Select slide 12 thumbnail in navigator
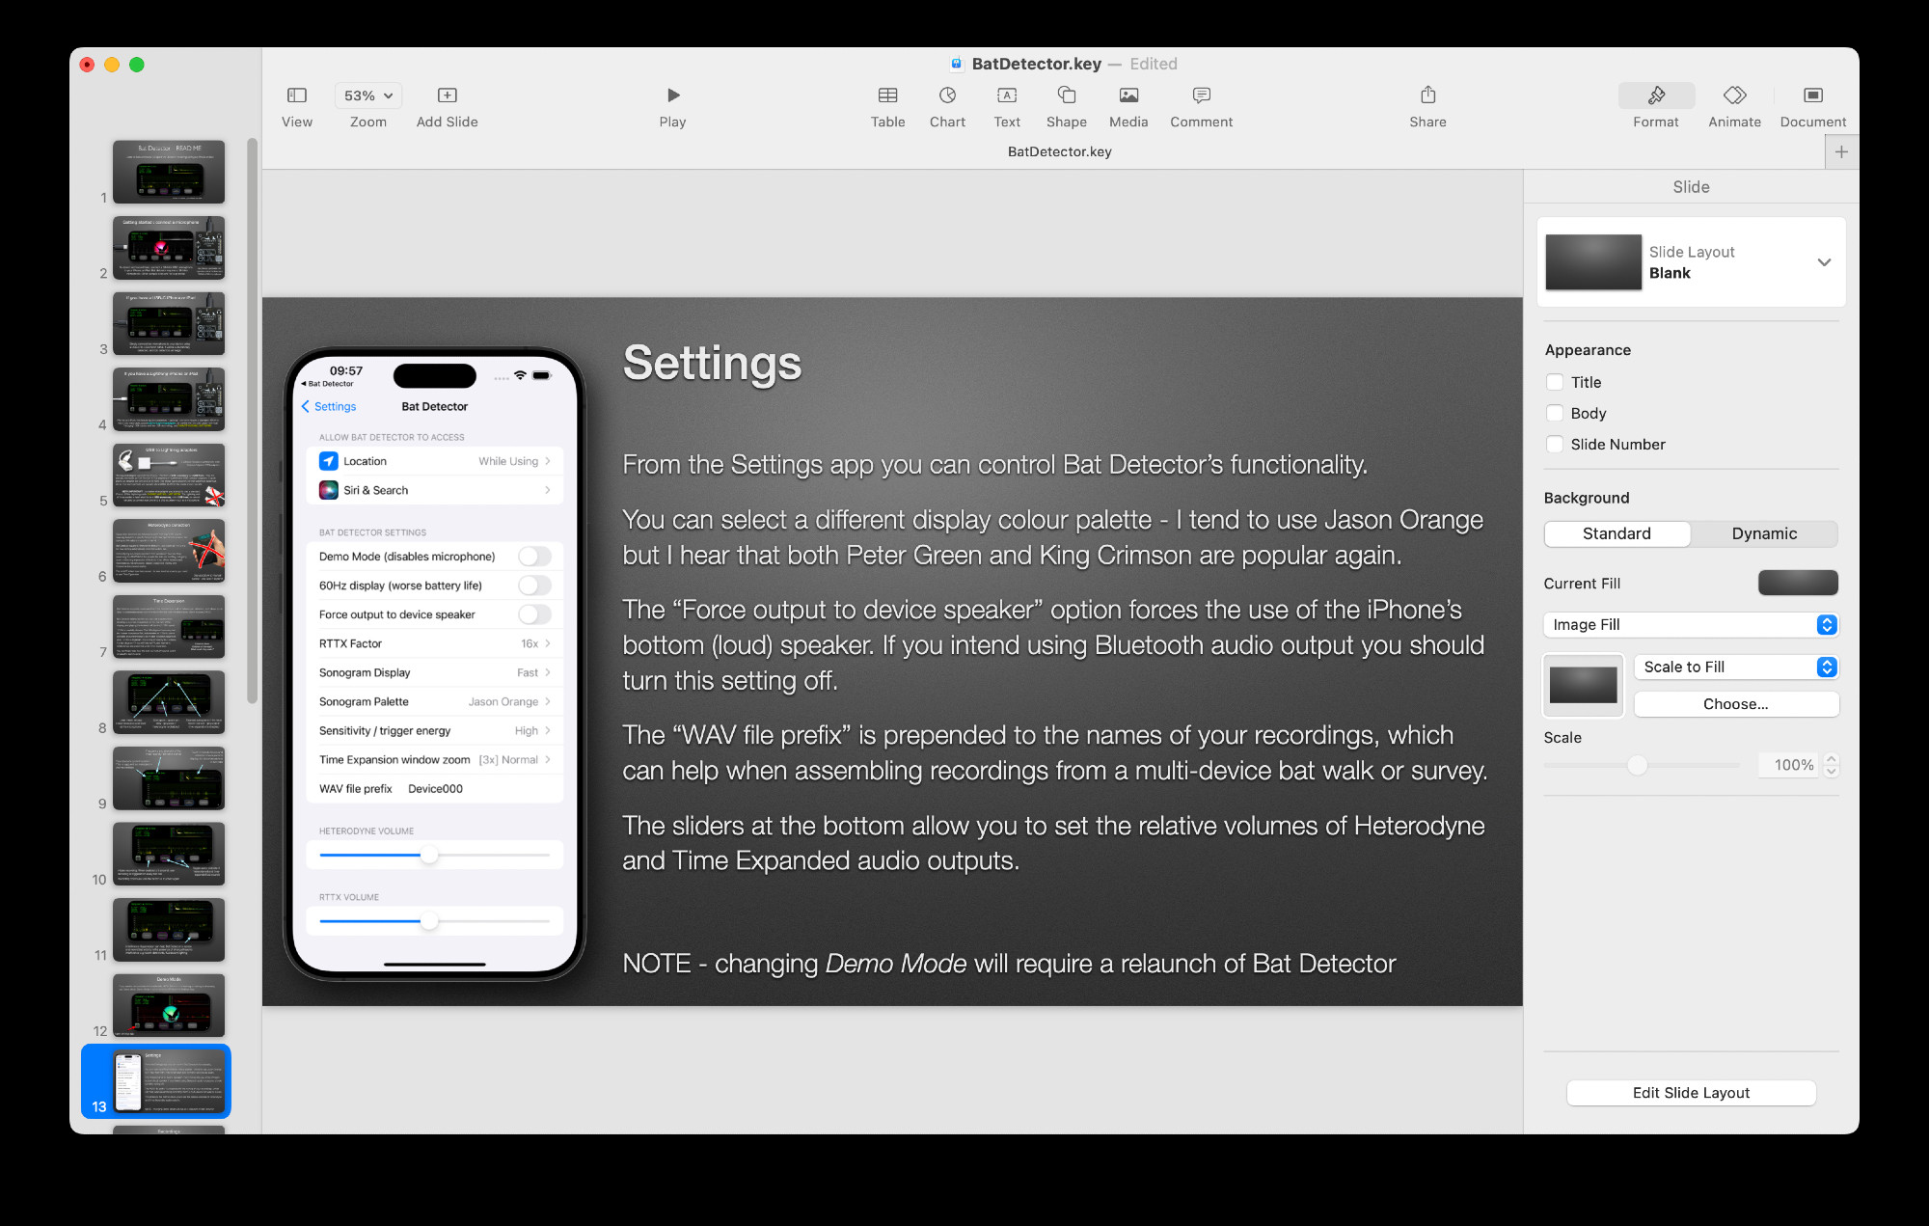 click(x=169, y=1005)
